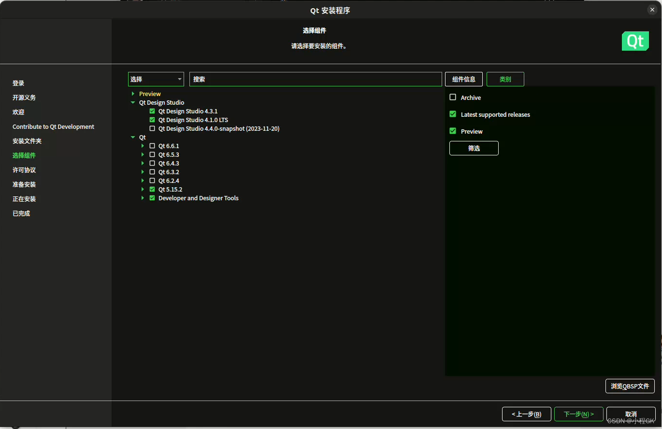Select Qt Design Studio 4.4.0-snapshot row label
Screen dimensions: 662x429
tap(219, 128)
